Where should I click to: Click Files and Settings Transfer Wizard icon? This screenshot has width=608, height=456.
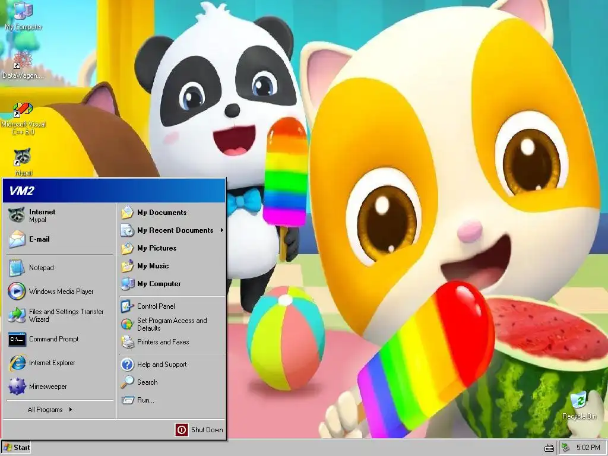pos(17,315)
